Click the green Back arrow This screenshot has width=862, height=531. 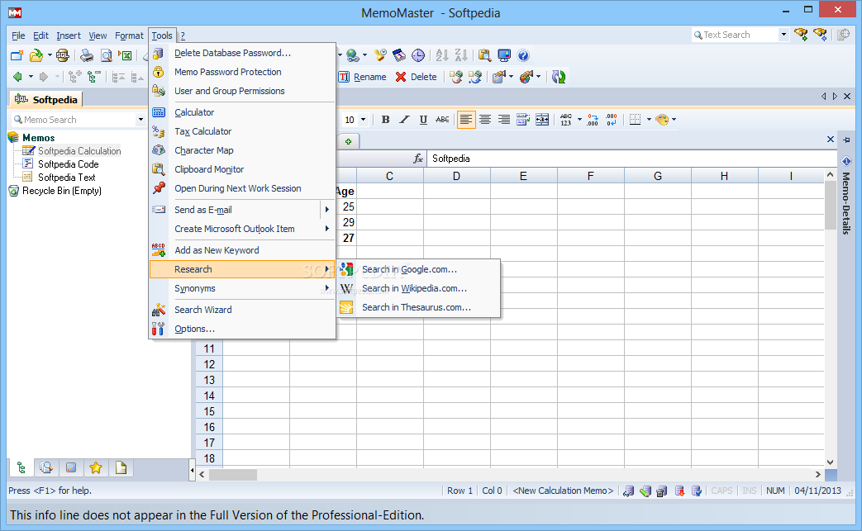(17, 77)
